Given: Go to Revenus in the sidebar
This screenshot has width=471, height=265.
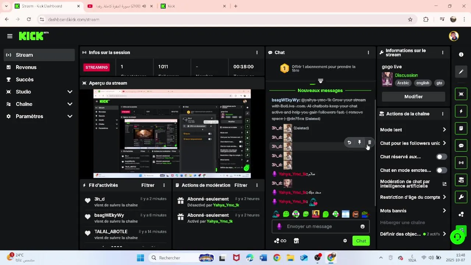Looking at the screenshot, I should tap(39, 67).
